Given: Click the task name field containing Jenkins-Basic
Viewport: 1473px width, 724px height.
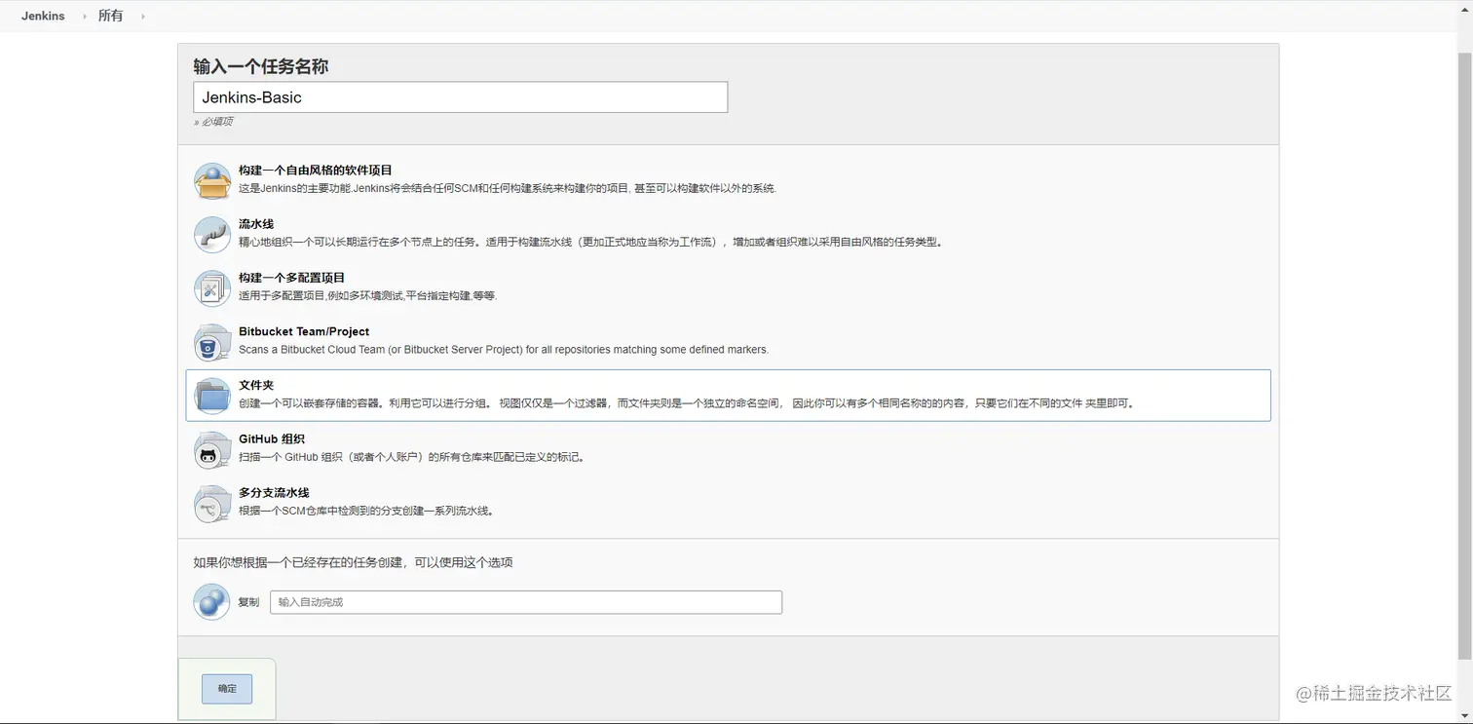Looking at the screenshot, I should pyautogui.click(x=461, y=97).
